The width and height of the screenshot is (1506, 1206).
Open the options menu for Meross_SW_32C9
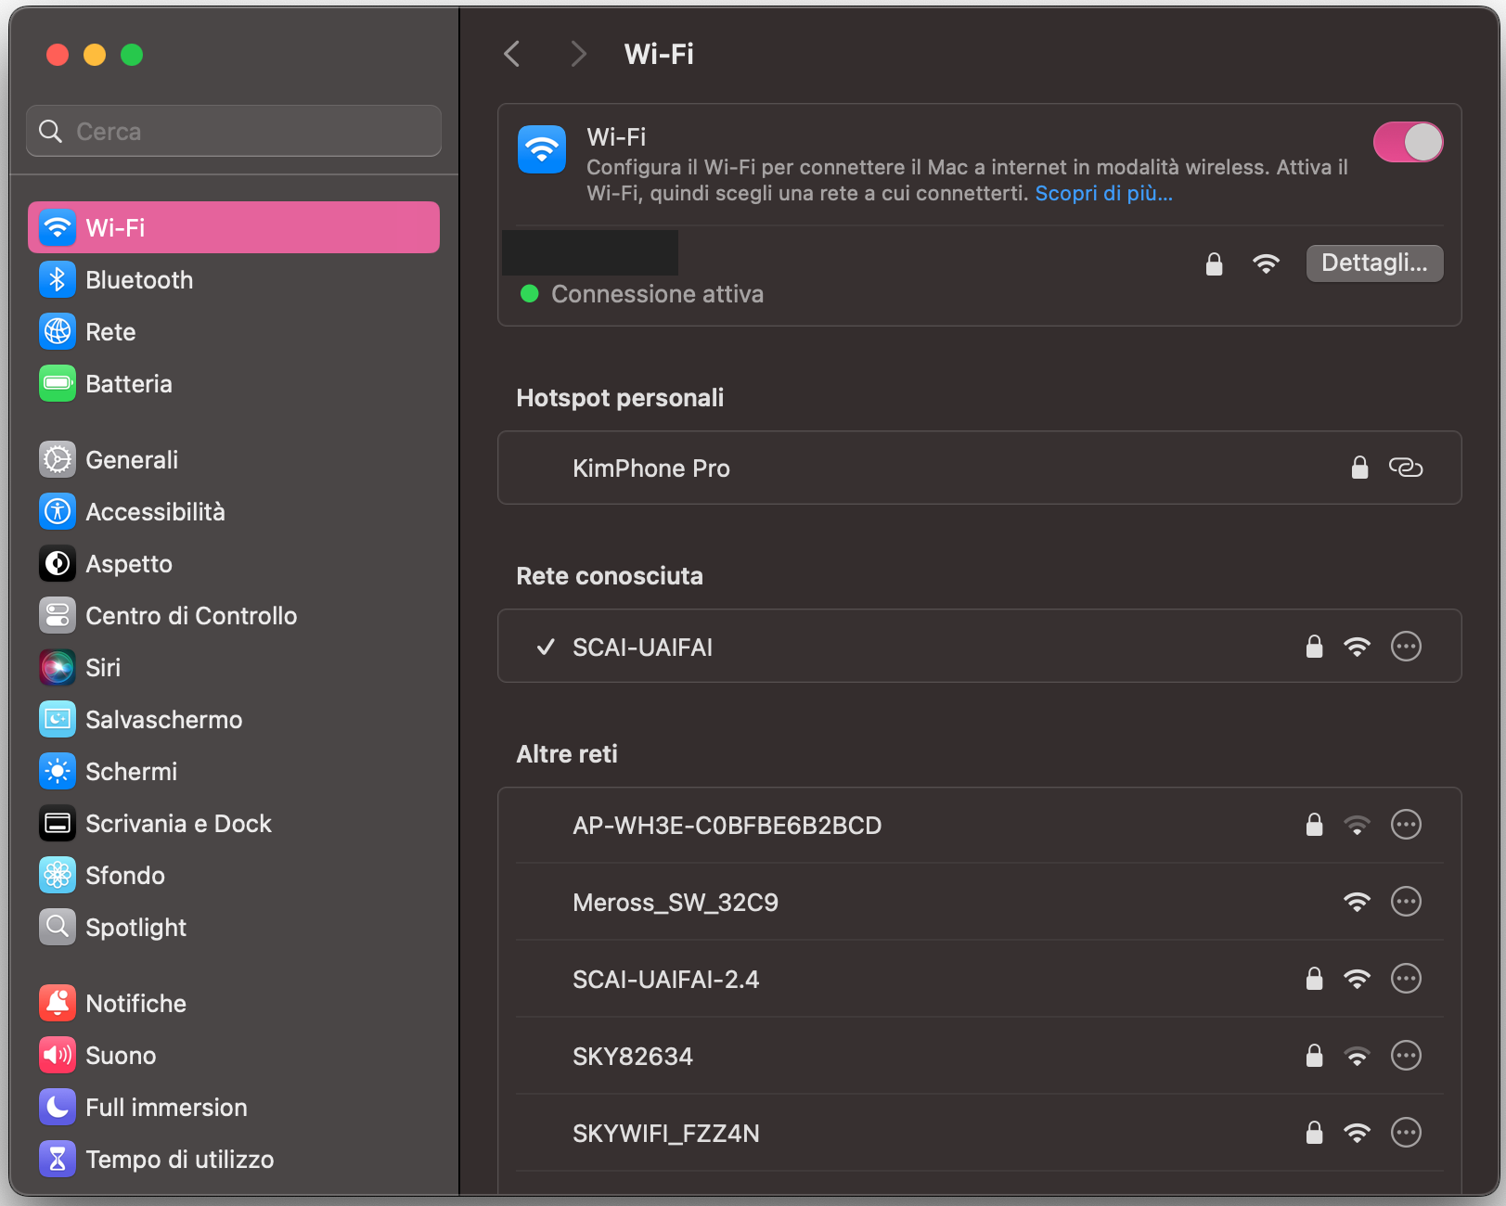[1406, 901]
